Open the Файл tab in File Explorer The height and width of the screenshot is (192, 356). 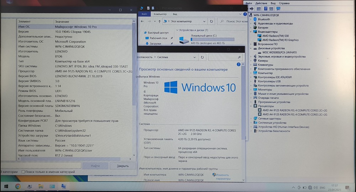[x=144, y=14]
